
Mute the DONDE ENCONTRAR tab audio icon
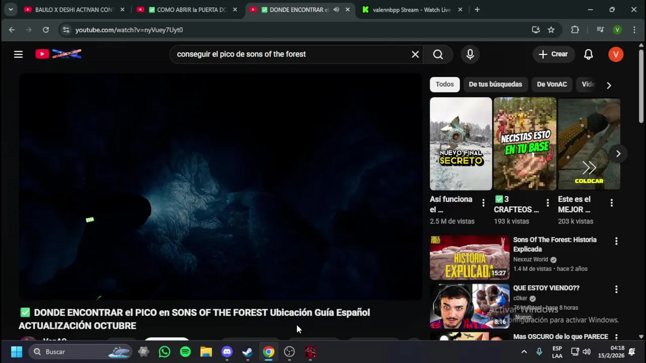coord(336,10)
